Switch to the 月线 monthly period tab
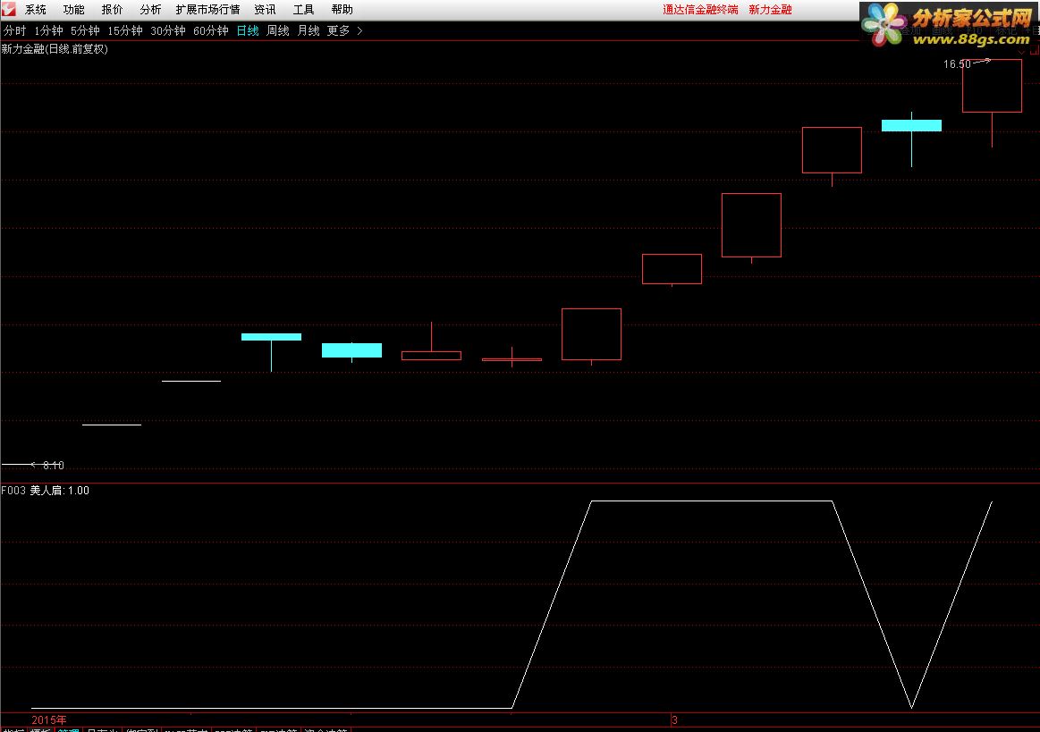Image resolution: width=1040 pixels, height=732 pixels. pyautogui.click(x=309, y=30)
